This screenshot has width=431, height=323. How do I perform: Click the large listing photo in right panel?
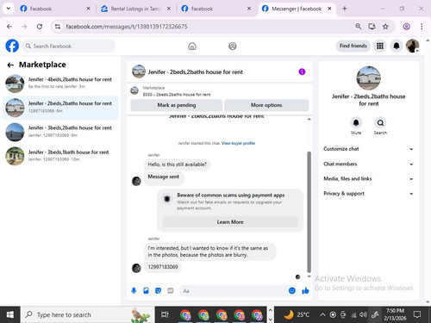coord(368,78)
